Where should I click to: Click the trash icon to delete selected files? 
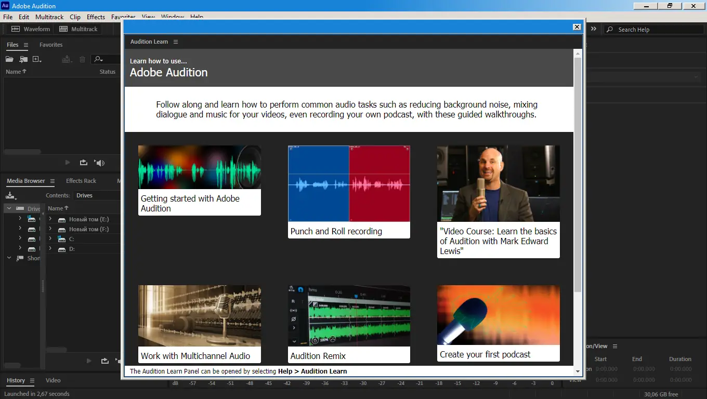point(82,59)
